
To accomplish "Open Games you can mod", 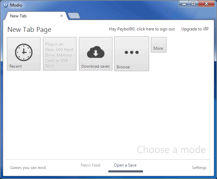I will 28,168.
